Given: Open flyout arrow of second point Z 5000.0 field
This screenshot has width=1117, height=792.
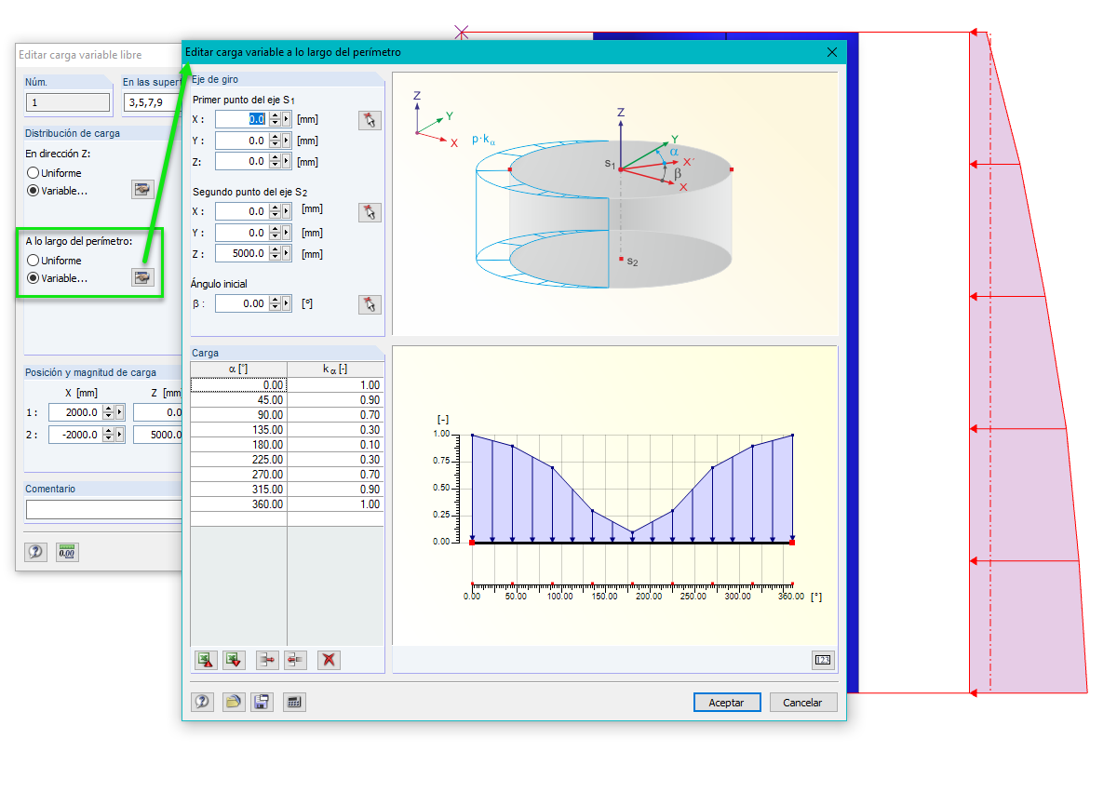Looking at the screenshot, I should (287, 253).
